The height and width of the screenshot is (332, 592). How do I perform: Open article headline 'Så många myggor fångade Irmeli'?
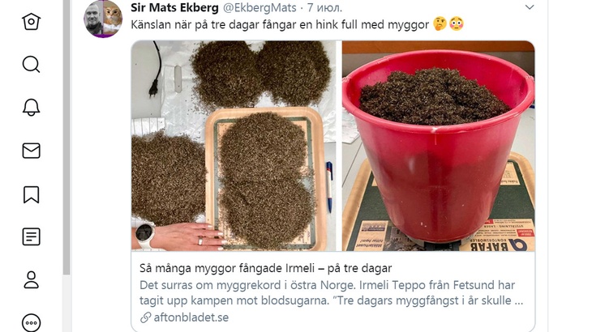pyautogui.click(x=265, y=268)
